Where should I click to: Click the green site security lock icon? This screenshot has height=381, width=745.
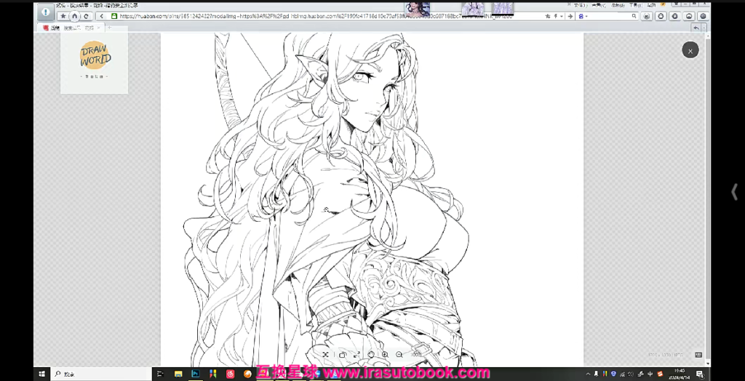coord(114,16)
